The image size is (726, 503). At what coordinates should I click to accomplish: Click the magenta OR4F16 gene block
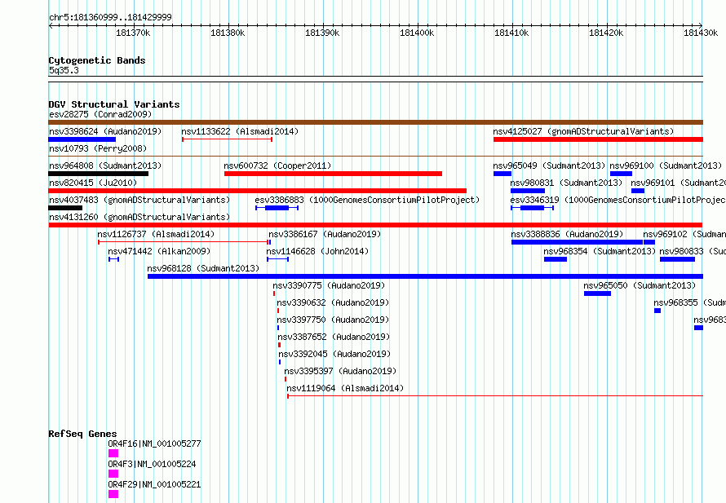(x=113, y=453)
